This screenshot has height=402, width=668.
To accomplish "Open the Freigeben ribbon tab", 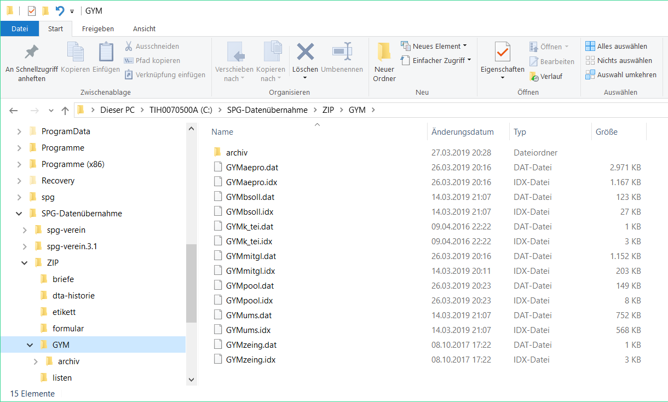I will click(97, 29).
